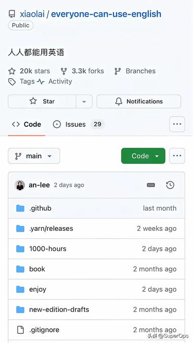This screenshot has height=343, width=193.
Task: Click the Issues count badge 29
Action: pyautogui.click(x=98, y=124)
